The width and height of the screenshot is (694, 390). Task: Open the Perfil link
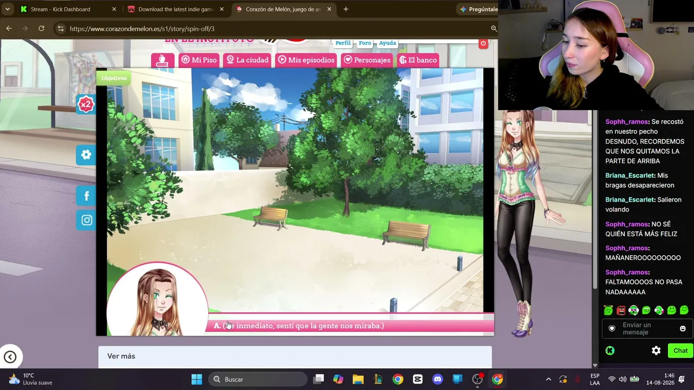coord(343,43)
